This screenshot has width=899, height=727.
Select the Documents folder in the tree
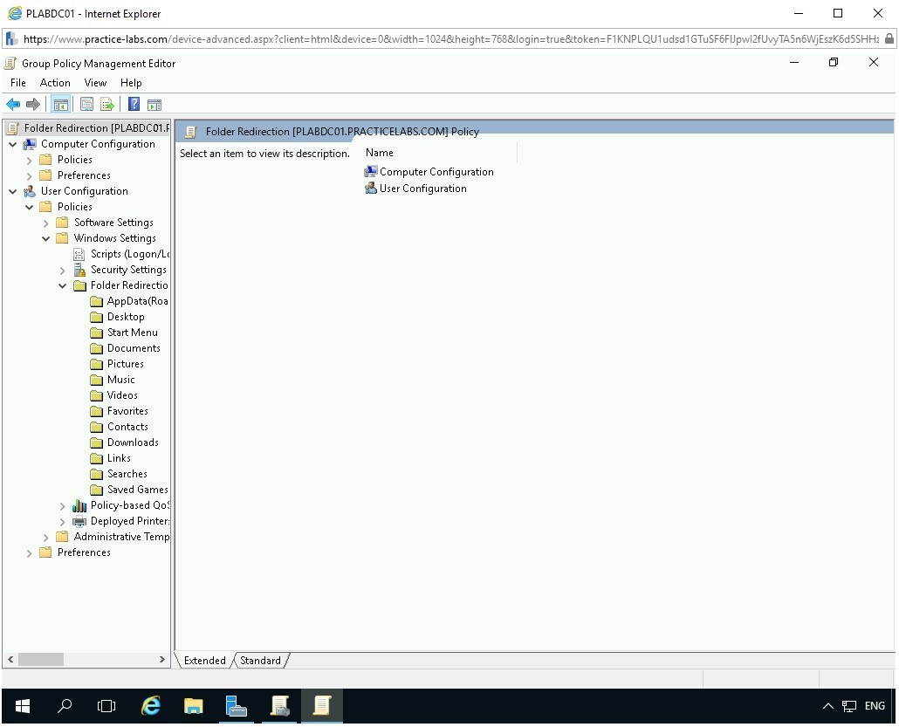coord(134,348)
